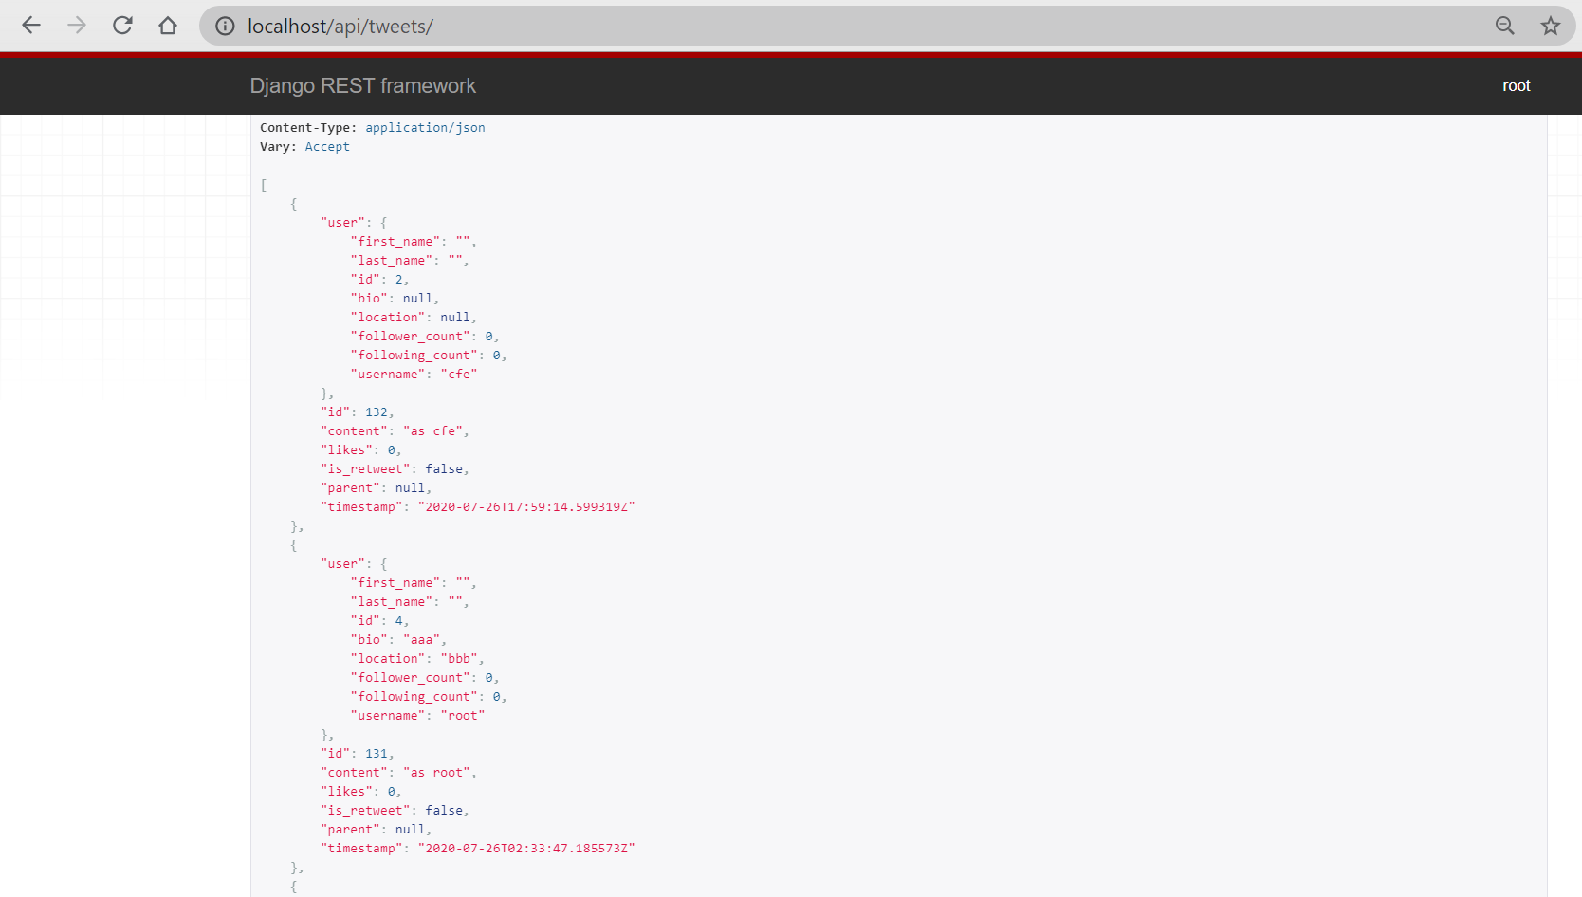Click the 2020-07-26T02:33:47 timestamp value
This screenshot has width=1582, height=897.
pos(526,849)
